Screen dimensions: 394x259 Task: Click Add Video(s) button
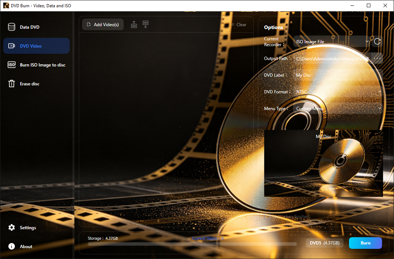tap(103, 24)
